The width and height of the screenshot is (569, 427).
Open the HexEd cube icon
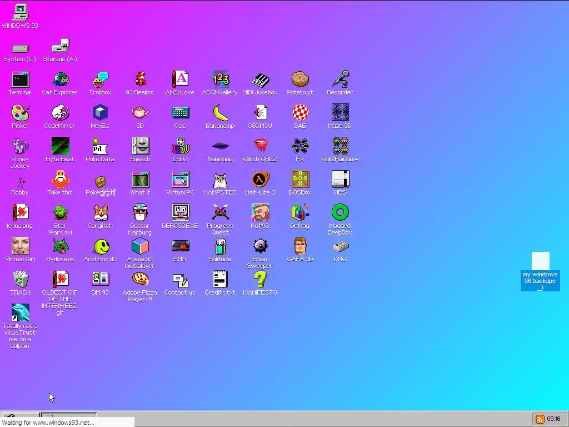pos(100,113)
